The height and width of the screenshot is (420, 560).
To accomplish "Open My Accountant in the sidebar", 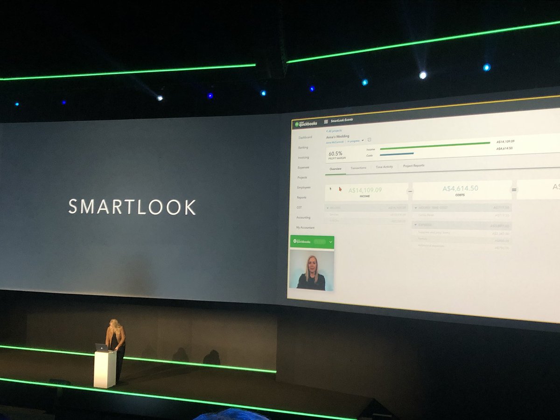I will click(x=305, y=227).
